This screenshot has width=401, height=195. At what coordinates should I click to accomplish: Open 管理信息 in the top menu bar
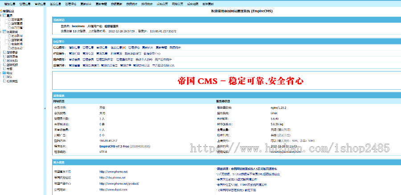click(x=25, y=4)
